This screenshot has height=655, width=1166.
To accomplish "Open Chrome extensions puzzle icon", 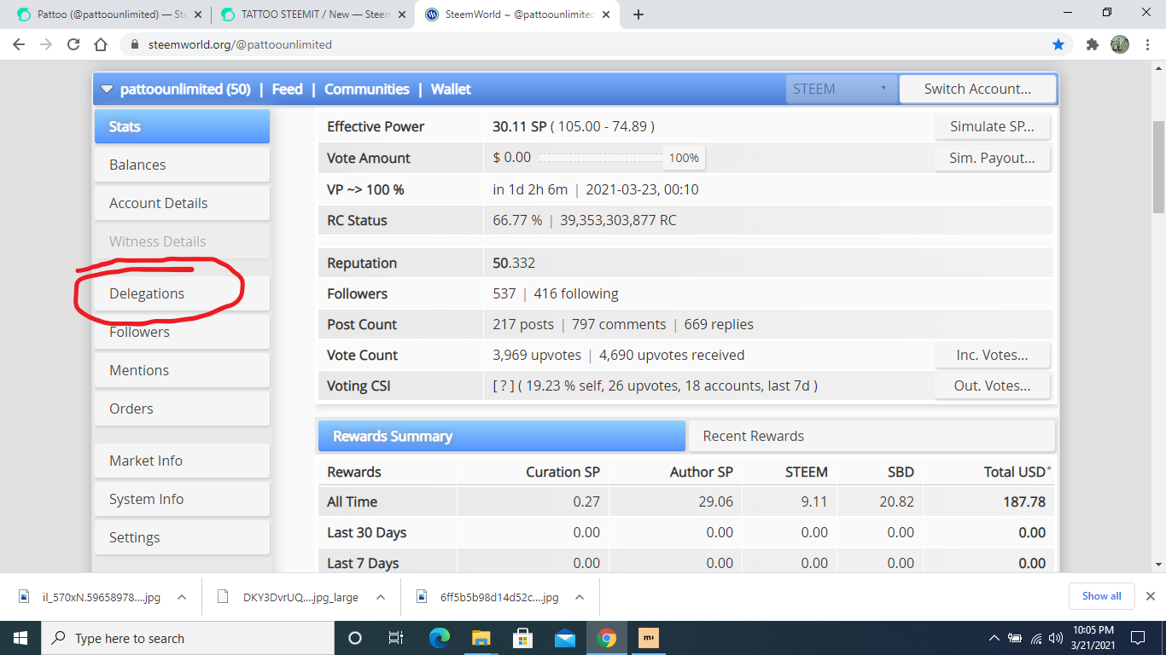I will 1093,43.
